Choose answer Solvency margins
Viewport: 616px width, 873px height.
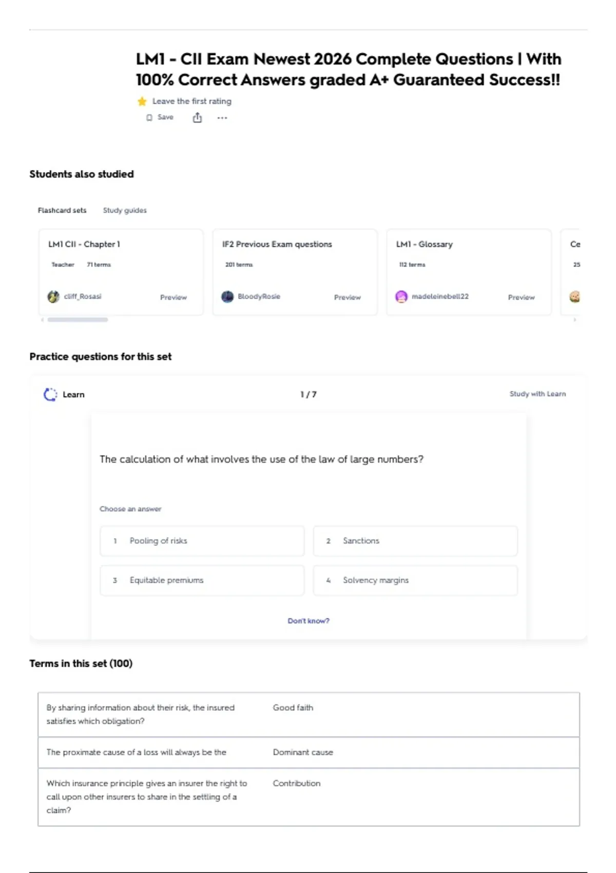415,580
